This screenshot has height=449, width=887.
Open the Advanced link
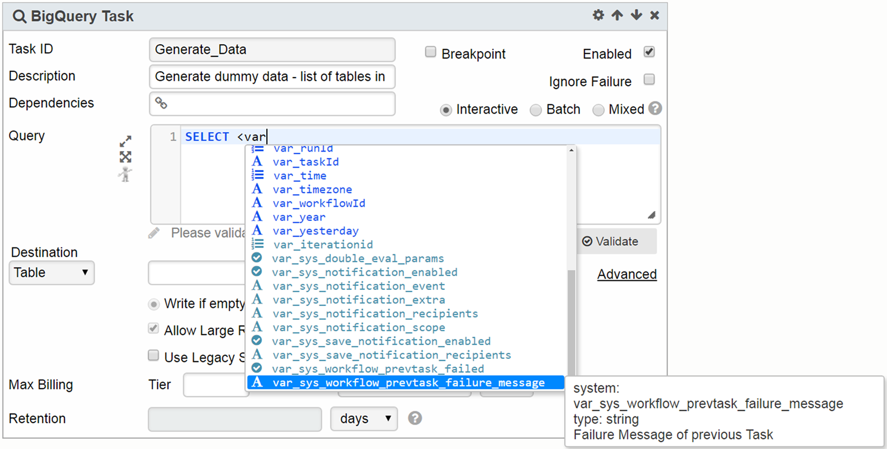point(627,274)
